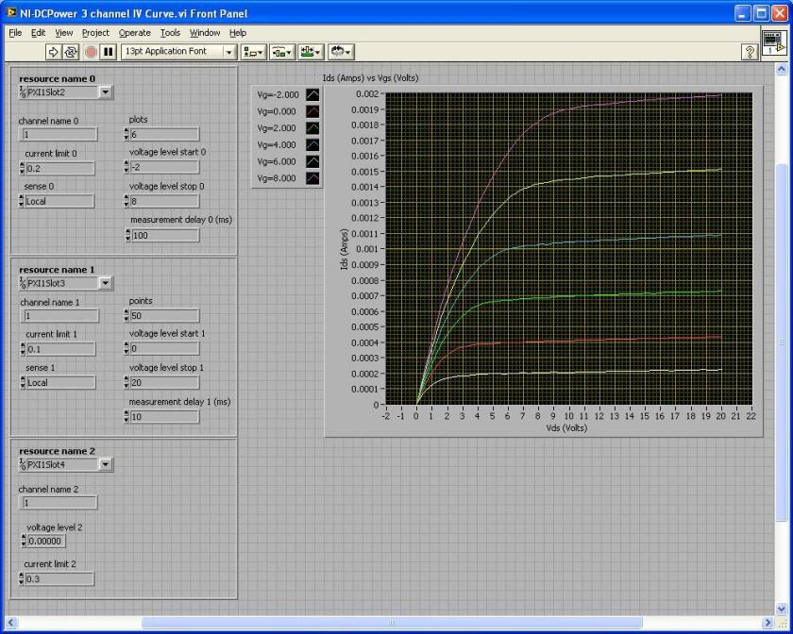Open the Tools menu
Image resolution: width=793 pixels, height=634 pixels.
(170, 32)
